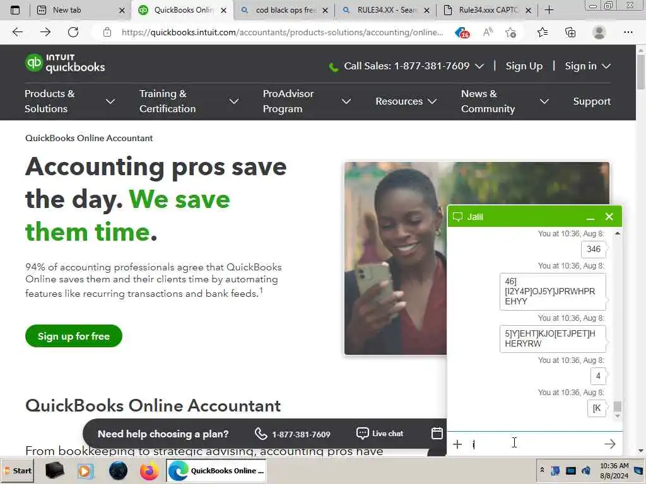Click the green phone icon beside Call Sales
This screenshot has width=646, height=484.
[333, 67]
